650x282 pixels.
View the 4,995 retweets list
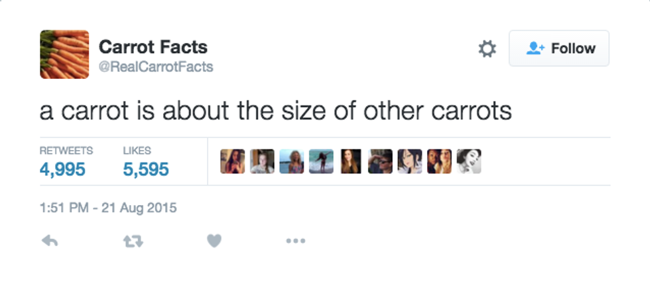click(x=62, y=169)
